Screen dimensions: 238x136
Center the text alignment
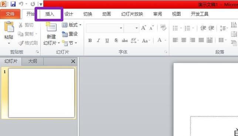pos(184,40)
